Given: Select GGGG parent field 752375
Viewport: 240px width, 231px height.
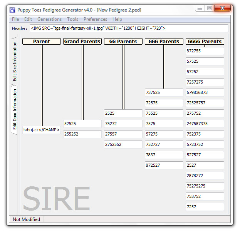Looking at the screenshot, I should point(205,134).
